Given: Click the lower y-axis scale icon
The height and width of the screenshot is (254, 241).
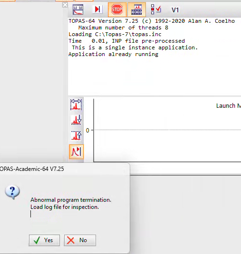Looking at the screenshot, I should 76,120.
